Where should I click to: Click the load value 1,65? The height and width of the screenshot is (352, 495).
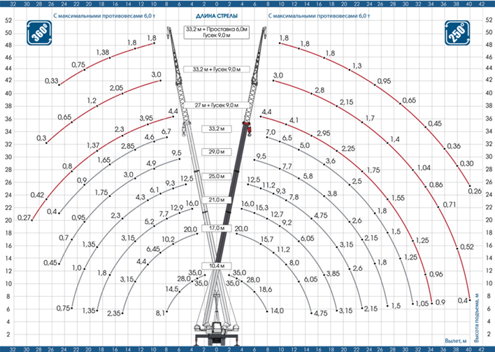(x=104, y=160)
